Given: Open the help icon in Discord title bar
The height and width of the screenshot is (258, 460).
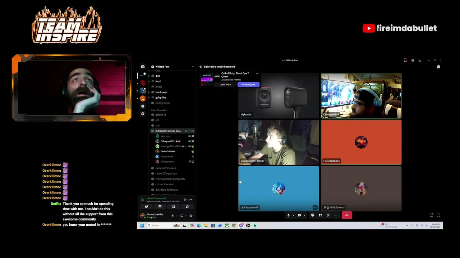Looking at the screenshot, I should pyautogui.click(x=413, y=60).
